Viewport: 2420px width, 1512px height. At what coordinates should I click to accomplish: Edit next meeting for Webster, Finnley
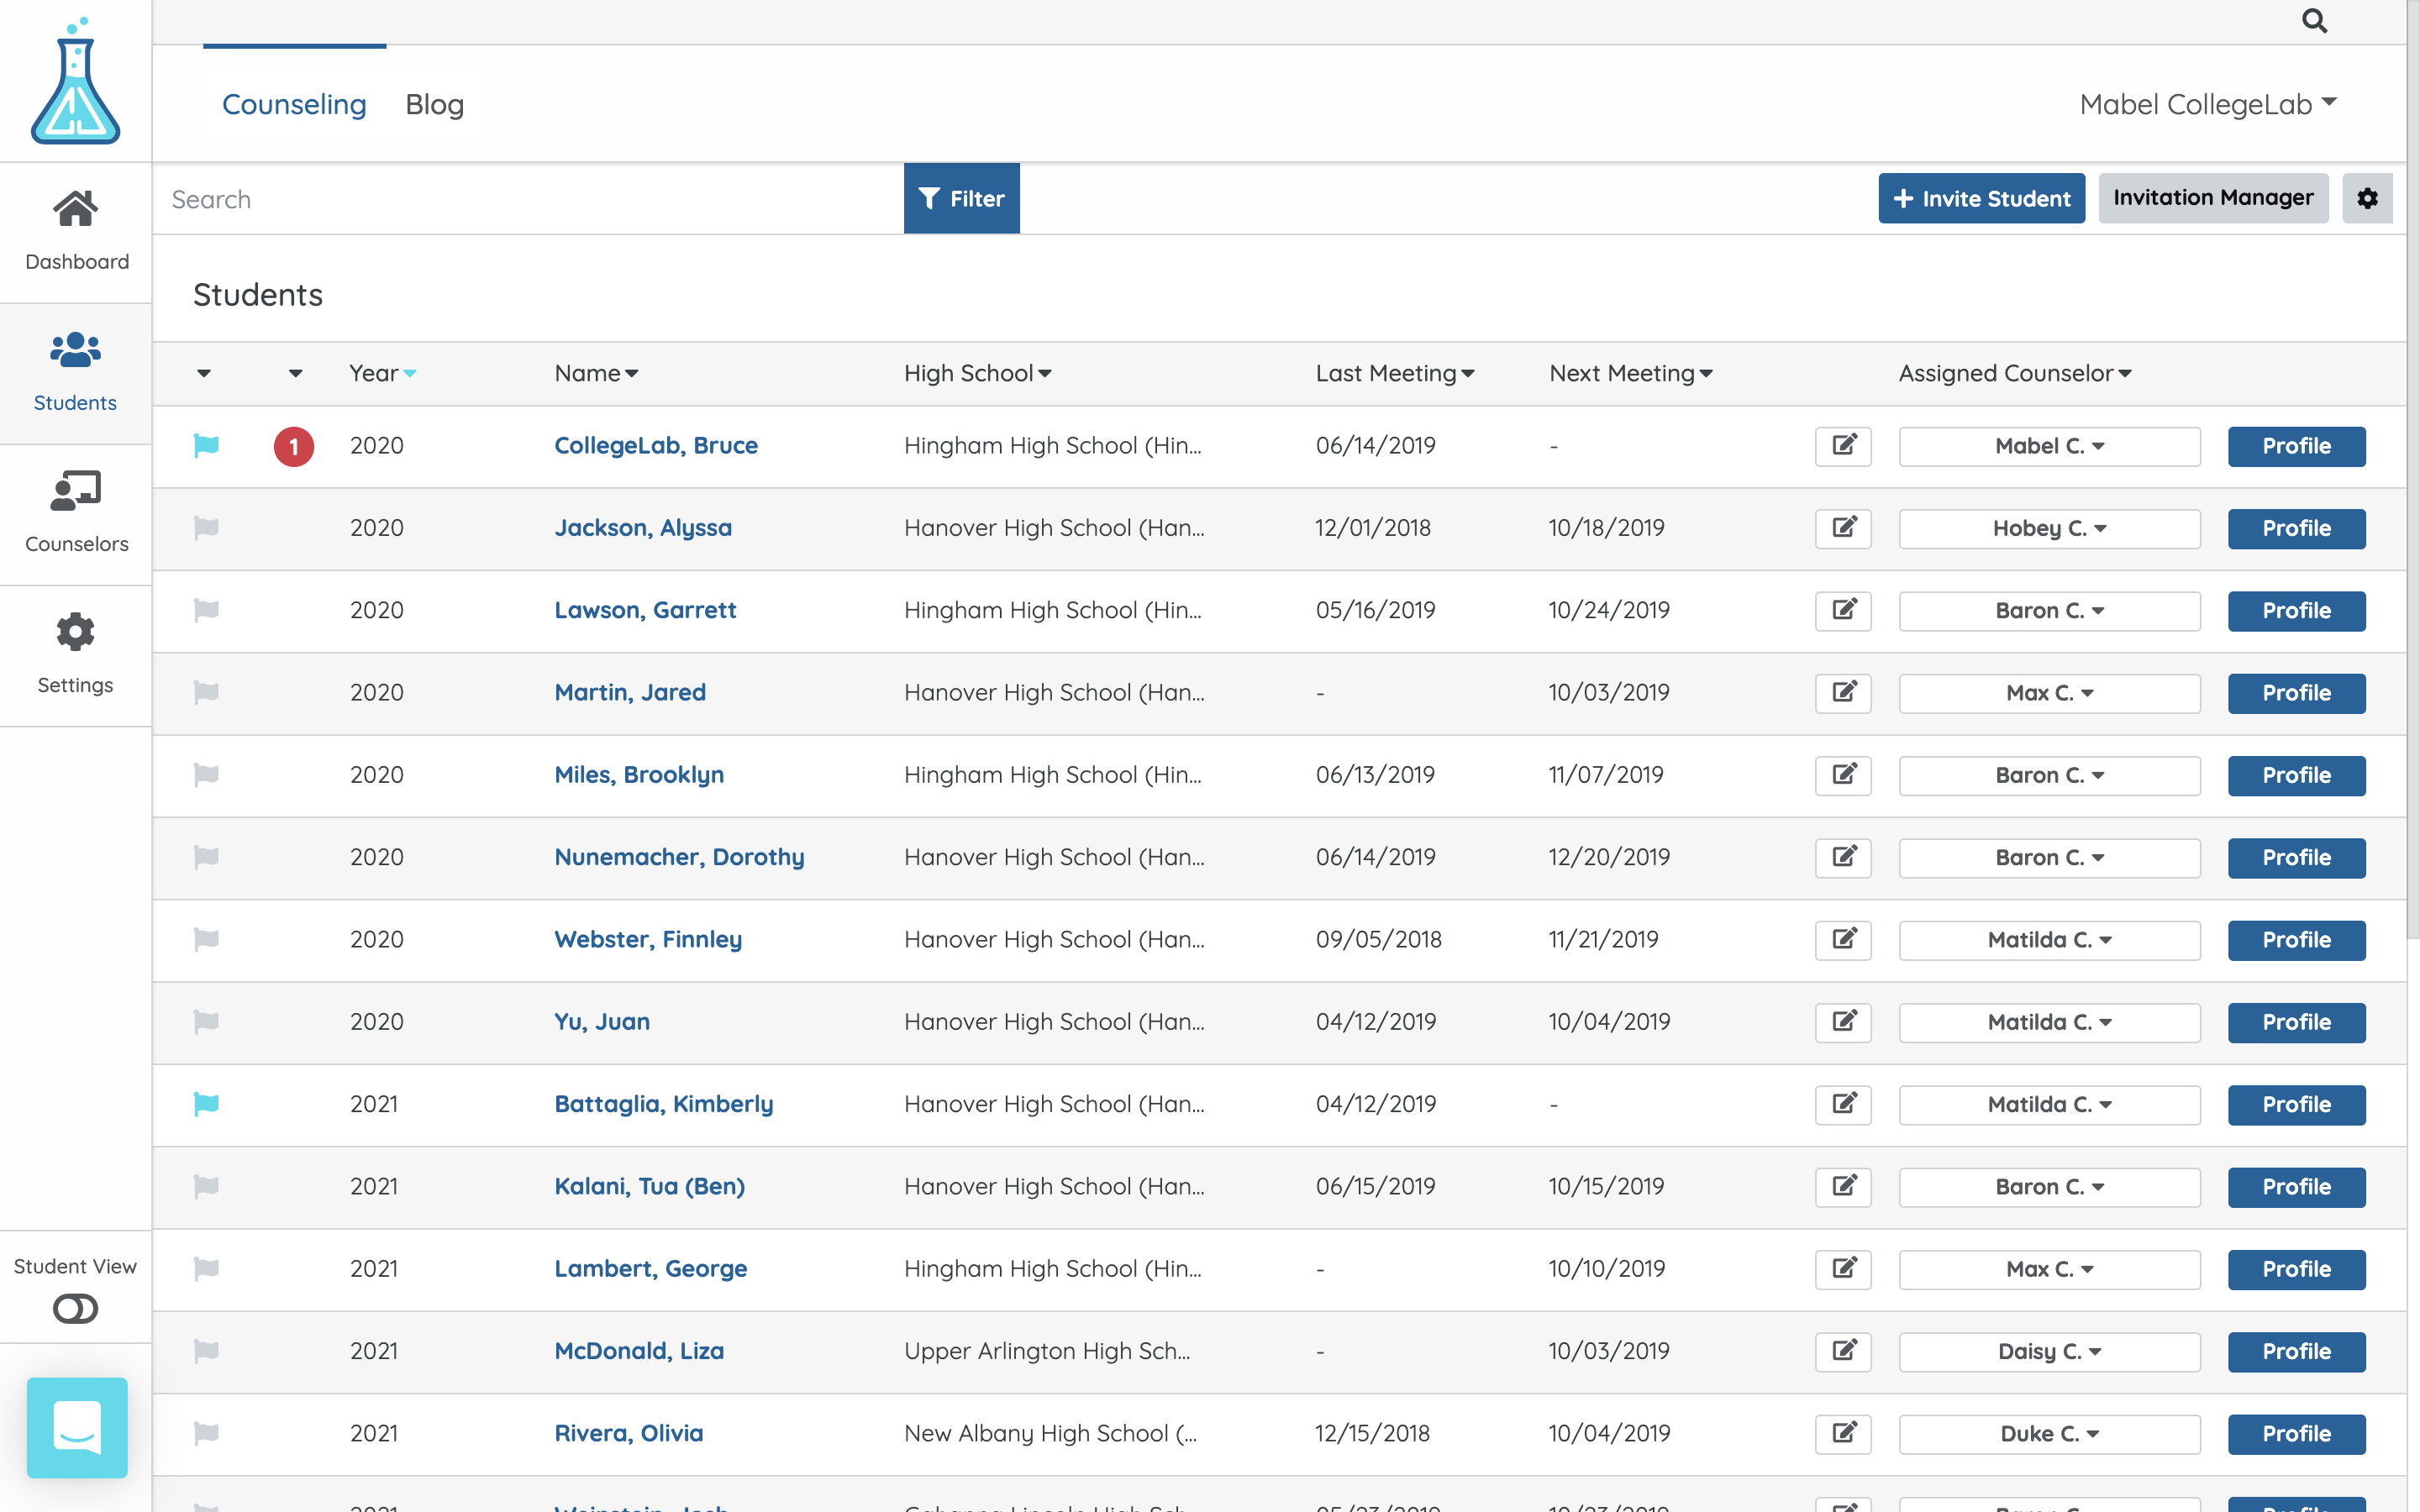tap(1843, 940)
